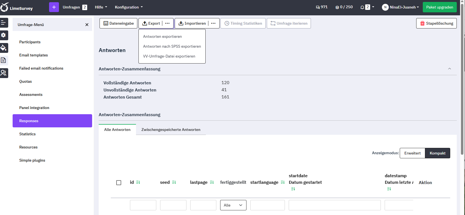Open the paint bucket theme sidebar icon
465x215 pixels.
[x=4, y=48]
